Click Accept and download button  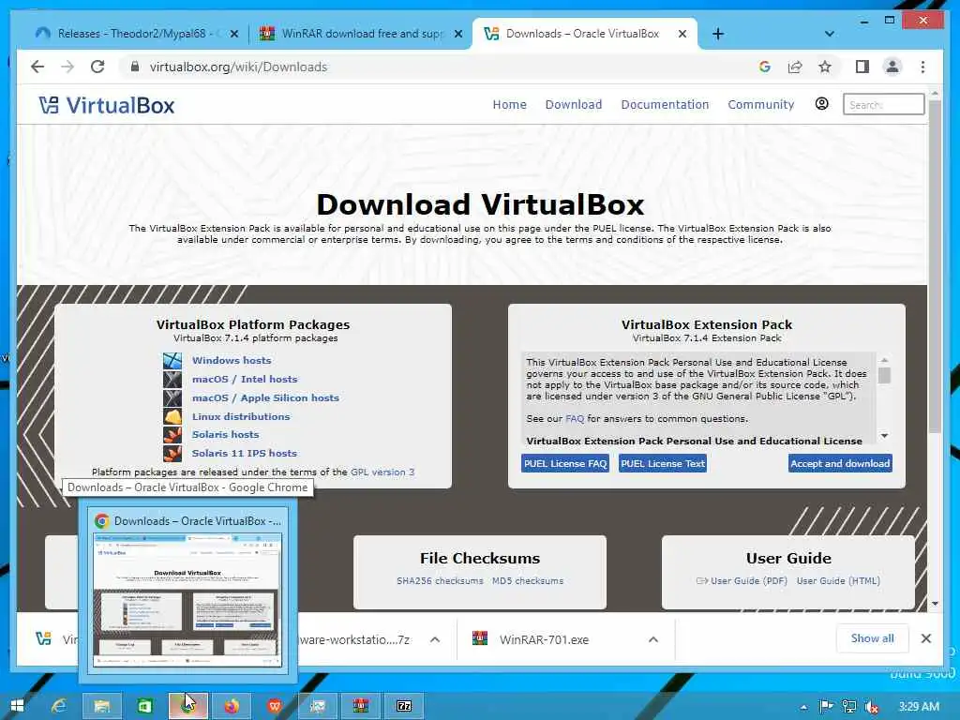840,463
